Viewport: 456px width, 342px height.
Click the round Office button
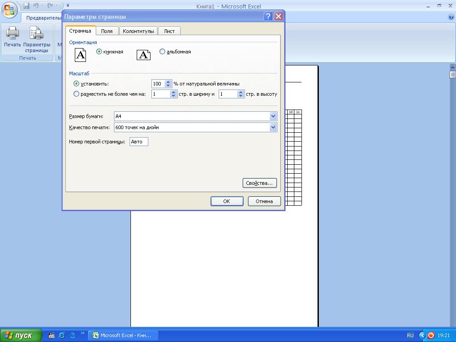click(x=9, y=9)
